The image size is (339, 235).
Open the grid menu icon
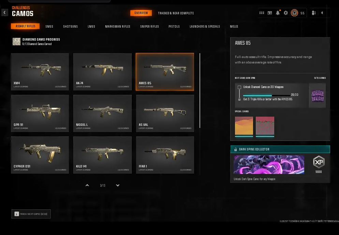pyautogui.click(x=262, y=13)
